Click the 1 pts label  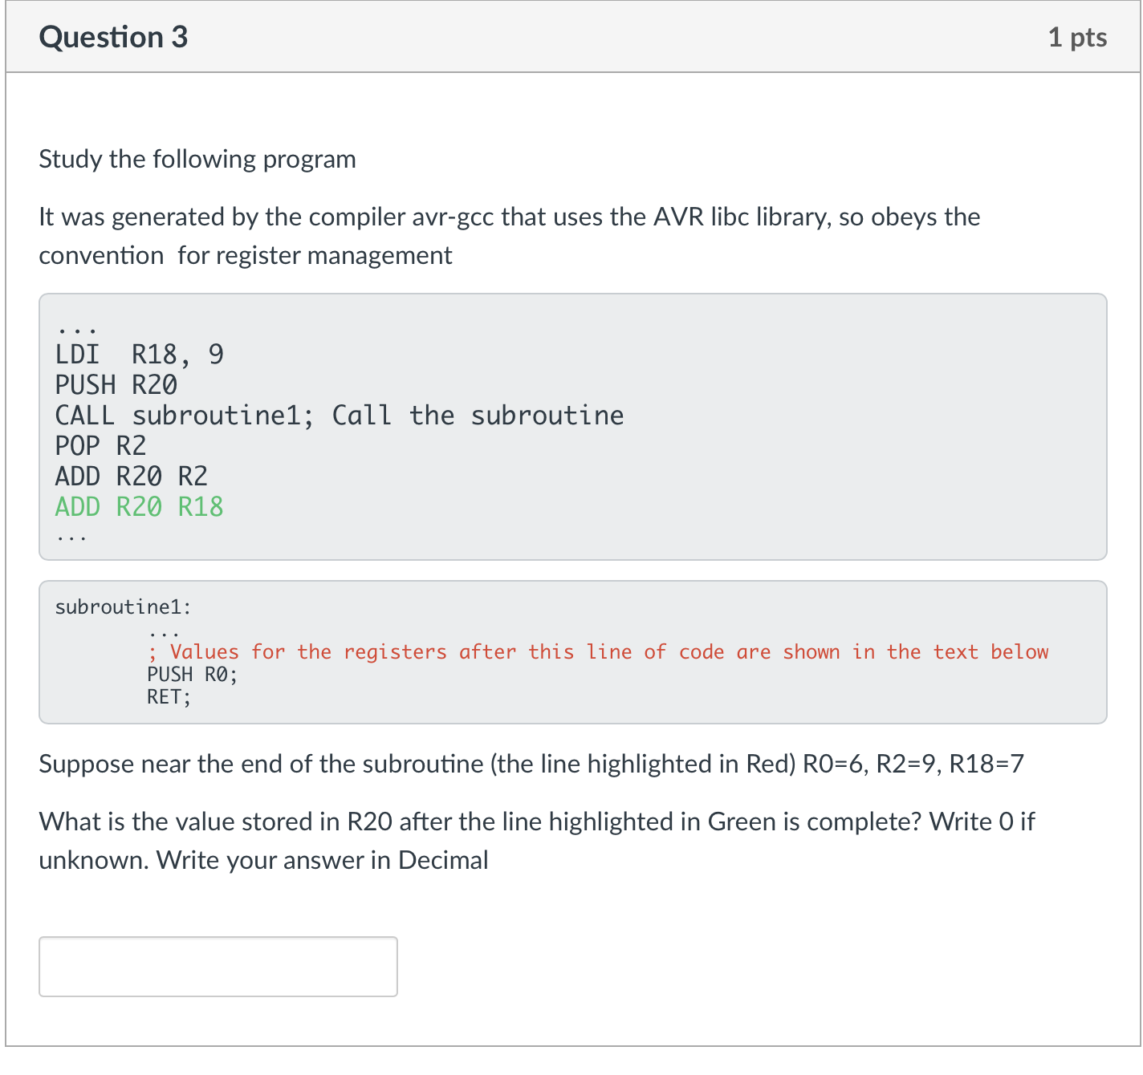pyautogui.click(x=1077, y=36)
